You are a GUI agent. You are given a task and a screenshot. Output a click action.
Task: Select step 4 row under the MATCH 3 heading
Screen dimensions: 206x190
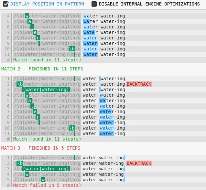point(104,174)
